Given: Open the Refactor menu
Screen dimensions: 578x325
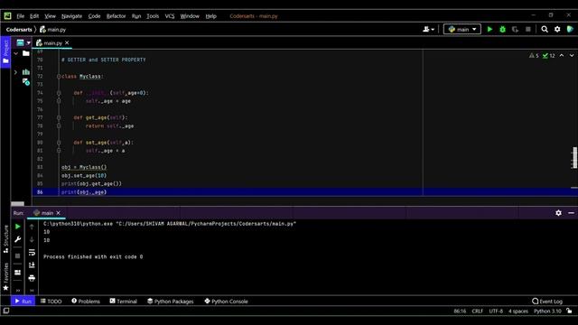Looking at the screenshot, I should (x=116, y=16).
